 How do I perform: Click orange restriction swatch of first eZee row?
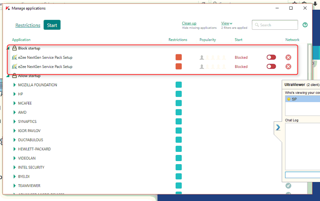179,57
